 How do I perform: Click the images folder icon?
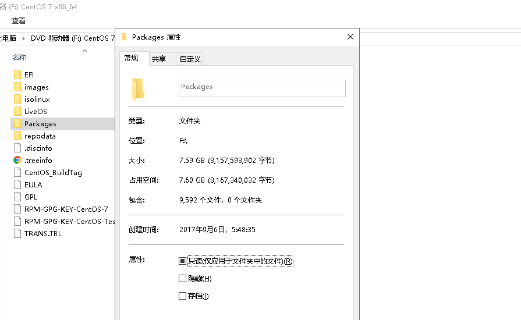[x=17, y=87]
